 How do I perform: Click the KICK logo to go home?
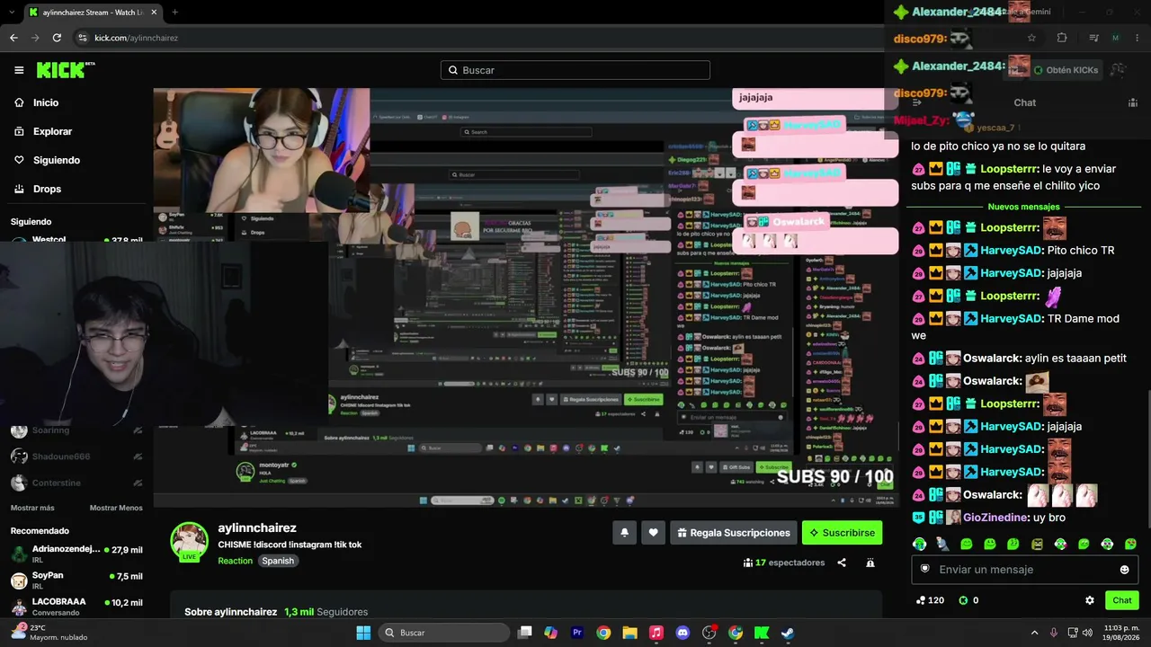tap(65, 69)
